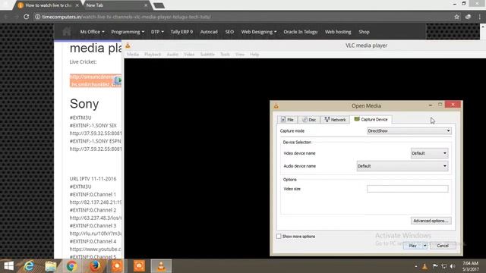Open the Video device name dropdown
Screen dimensions: 486x273
429,153
